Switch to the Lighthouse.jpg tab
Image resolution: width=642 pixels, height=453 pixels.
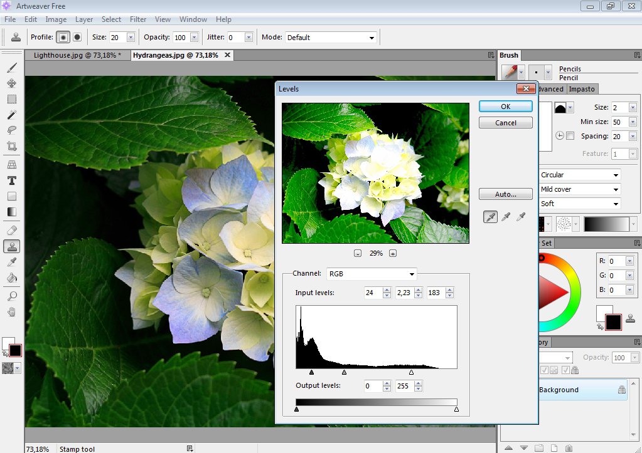77,55
